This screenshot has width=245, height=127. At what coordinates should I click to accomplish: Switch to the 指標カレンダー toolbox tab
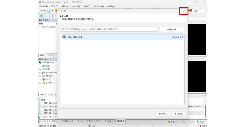69,121
